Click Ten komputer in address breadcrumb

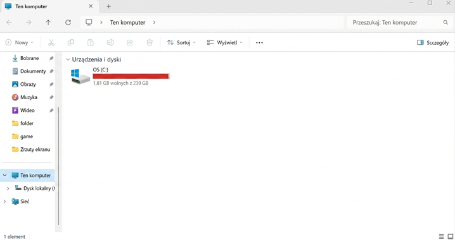point(127,22)
